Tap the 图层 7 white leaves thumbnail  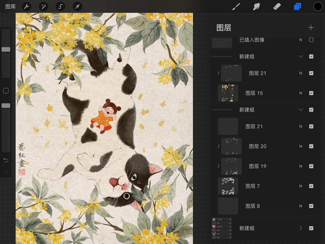[228, 186]
